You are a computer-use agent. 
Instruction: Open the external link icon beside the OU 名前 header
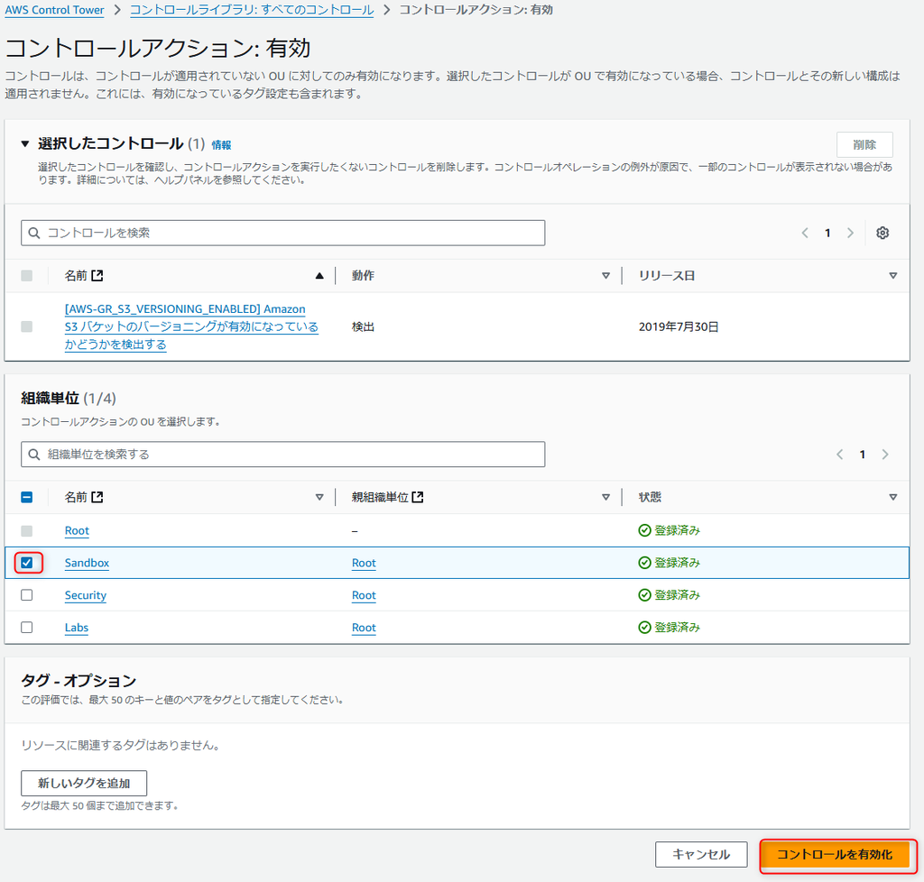click(x=97, y=498)
